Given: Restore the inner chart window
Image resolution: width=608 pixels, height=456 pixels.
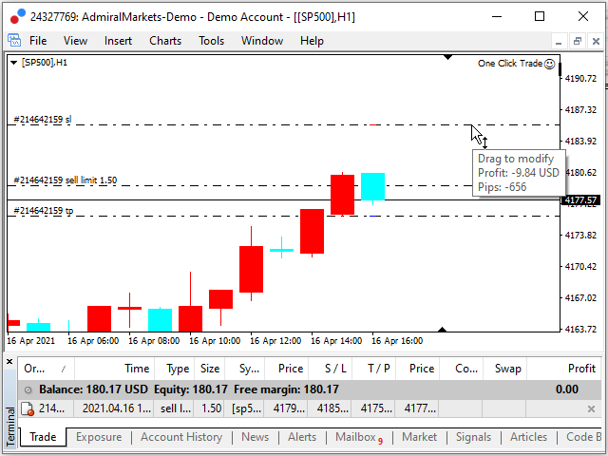Looking at the screenshot, I should 576,41.
